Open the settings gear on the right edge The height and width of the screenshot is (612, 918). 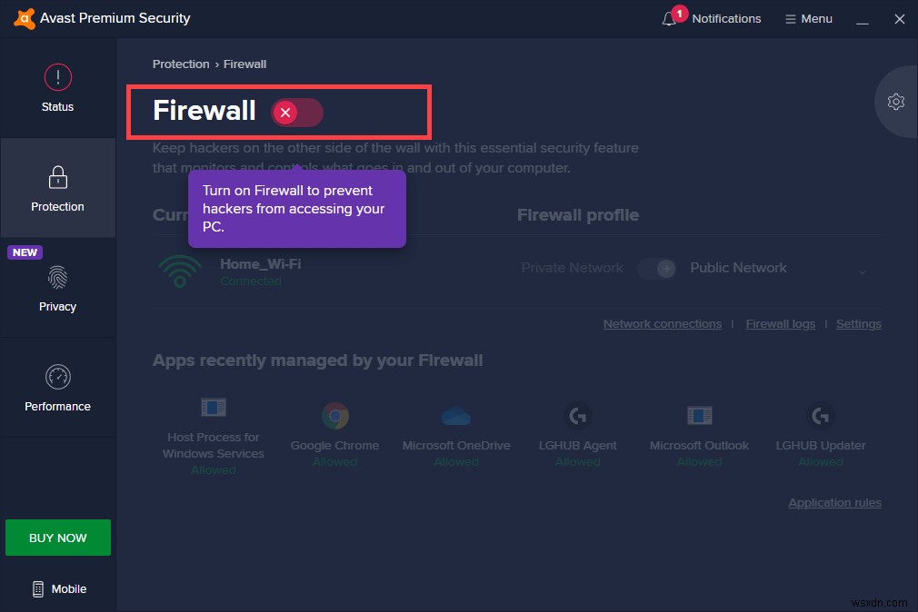click(896, 102)
